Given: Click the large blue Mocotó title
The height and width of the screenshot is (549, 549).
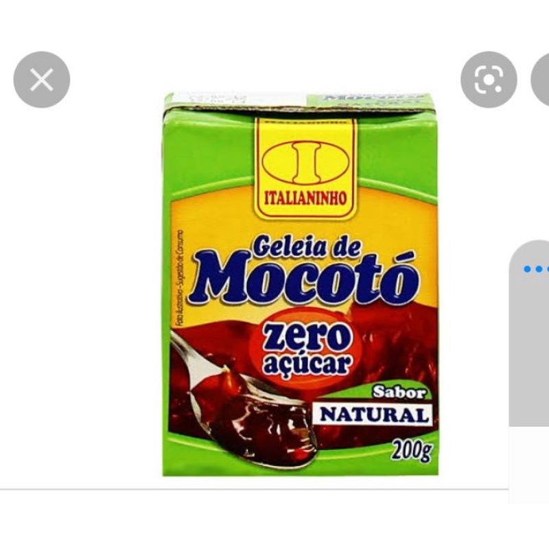Looking at the screenshot, I should pyautogui.click(x=304, y=277).
